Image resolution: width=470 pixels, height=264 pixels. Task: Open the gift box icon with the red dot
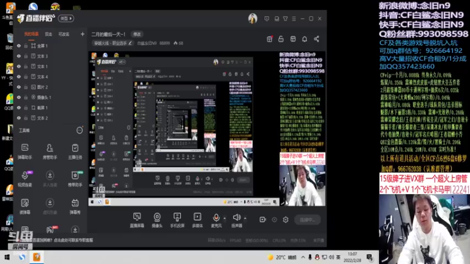(x=270, y=39)
